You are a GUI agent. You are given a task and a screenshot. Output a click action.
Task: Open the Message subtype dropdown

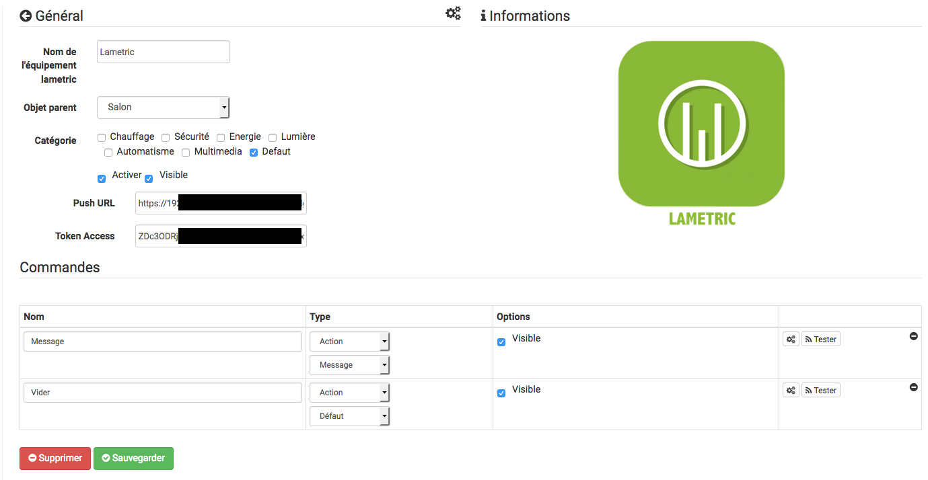349,365
